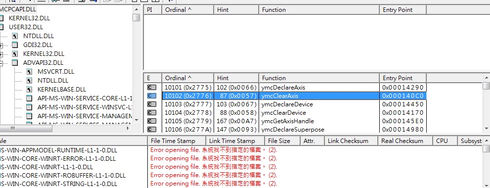Viewport: 490px width, 188px height.
Task: Click the ADVAPI32.DLL module icon
Action: click(15, 62)
